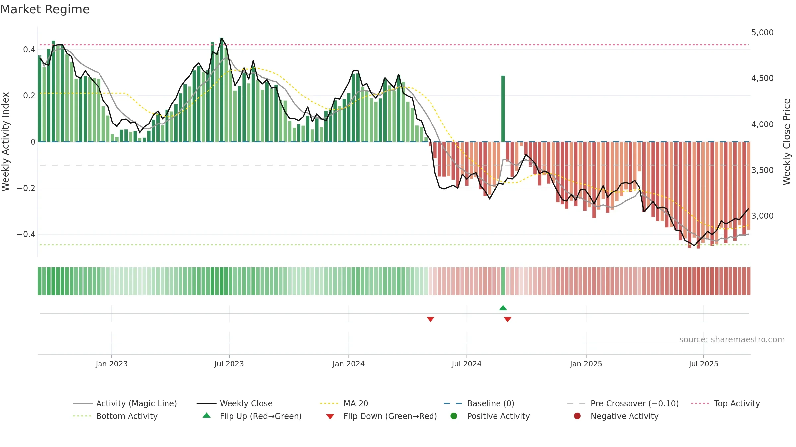Click the 4,000 price axis label
The height and width of the screenshot is (447, 796).
pos(762,124)
